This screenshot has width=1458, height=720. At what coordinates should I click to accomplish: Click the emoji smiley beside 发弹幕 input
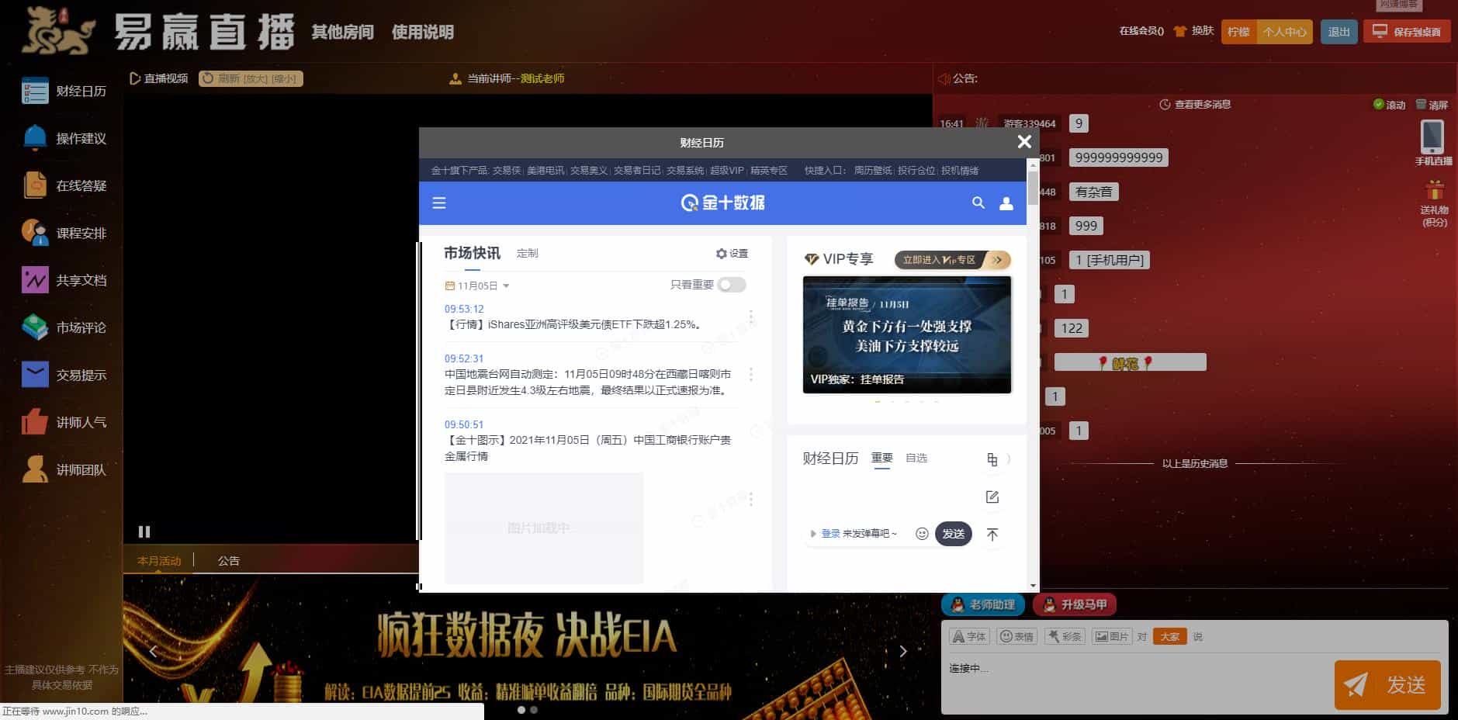click(x=922, y=534)
